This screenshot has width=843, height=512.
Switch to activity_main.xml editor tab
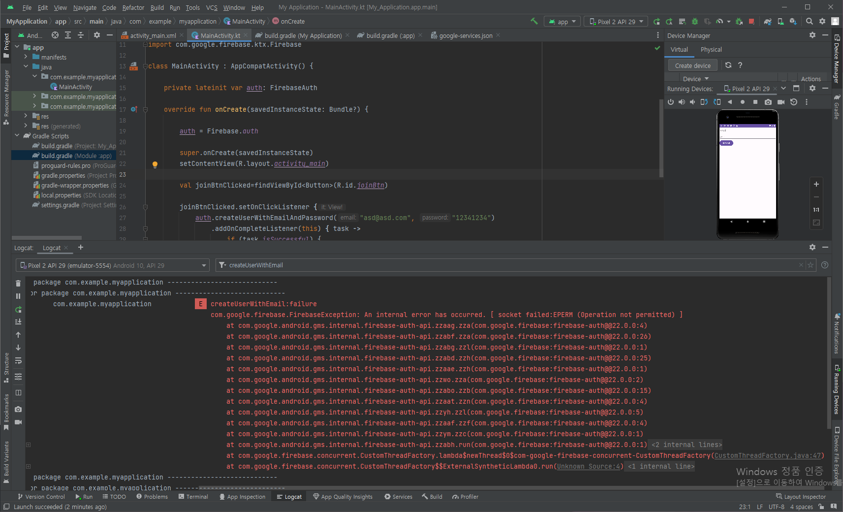tap(153, 35)
